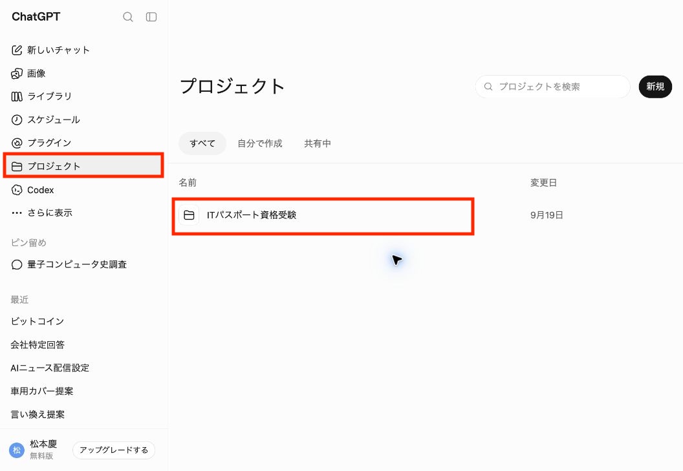Open the 車用カバー提案 recent chat
The width and height of the screenshot is (683, 471).
point(42,392)
